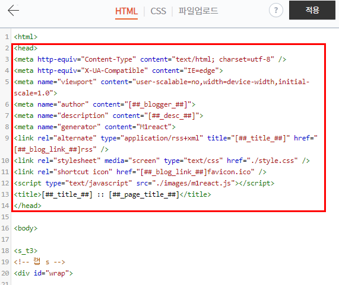This screenshot has width=339, height=285.
Task: Click the stylesheet link line
Action: 161,161
